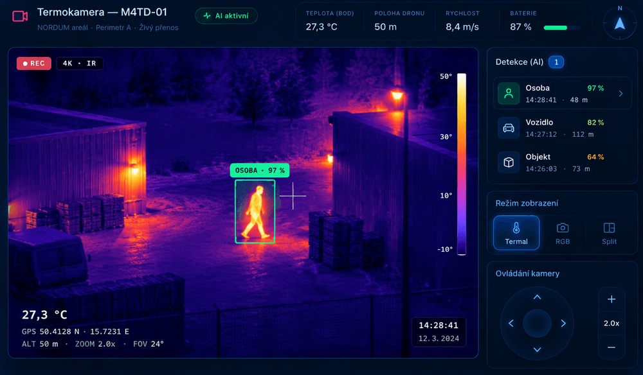
Task: Click the Termokamera — M4TD-01 title
Action: point(102,12)
